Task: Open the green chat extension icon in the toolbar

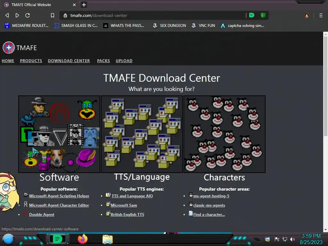Action: [x=252, y=15]
